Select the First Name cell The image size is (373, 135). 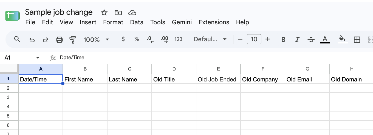(85, 79)
